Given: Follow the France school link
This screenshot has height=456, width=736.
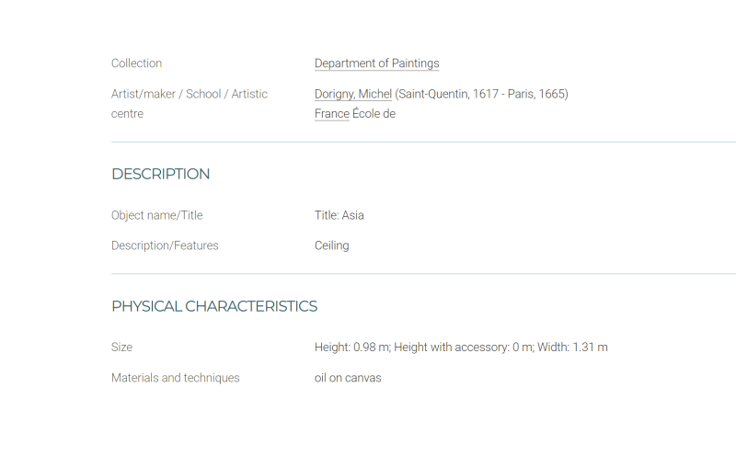Looking at the screenshot, I should click(332, 113).
